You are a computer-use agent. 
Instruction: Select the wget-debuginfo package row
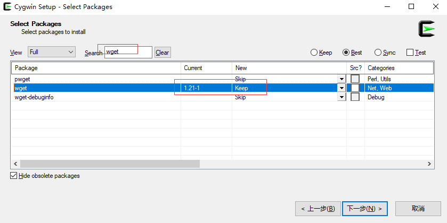click(222, 97)
